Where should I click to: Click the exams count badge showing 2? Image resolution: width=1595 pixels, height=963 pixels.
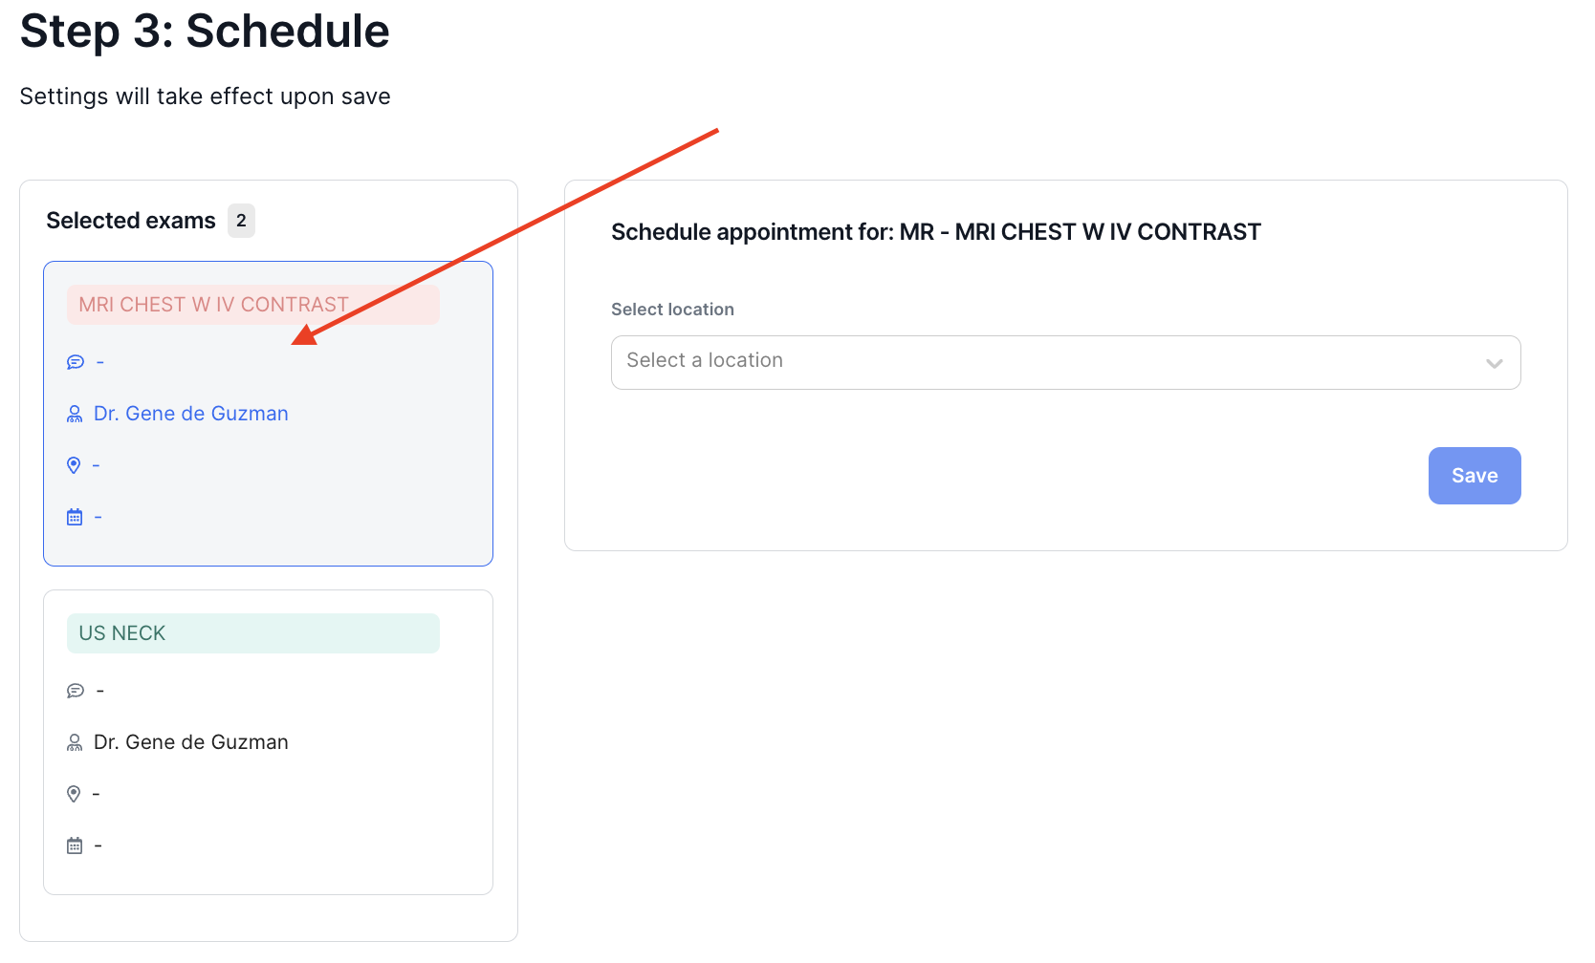click(x=241, y=221)
